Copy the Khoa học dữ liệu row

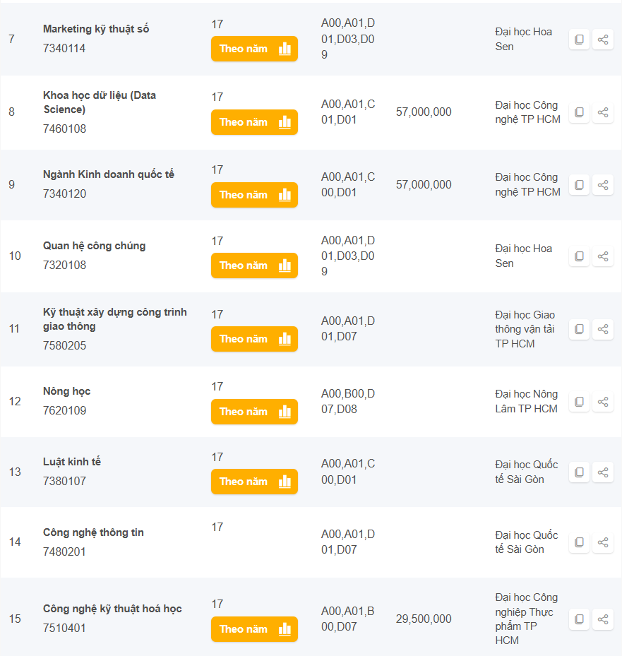tap(579, 112)
